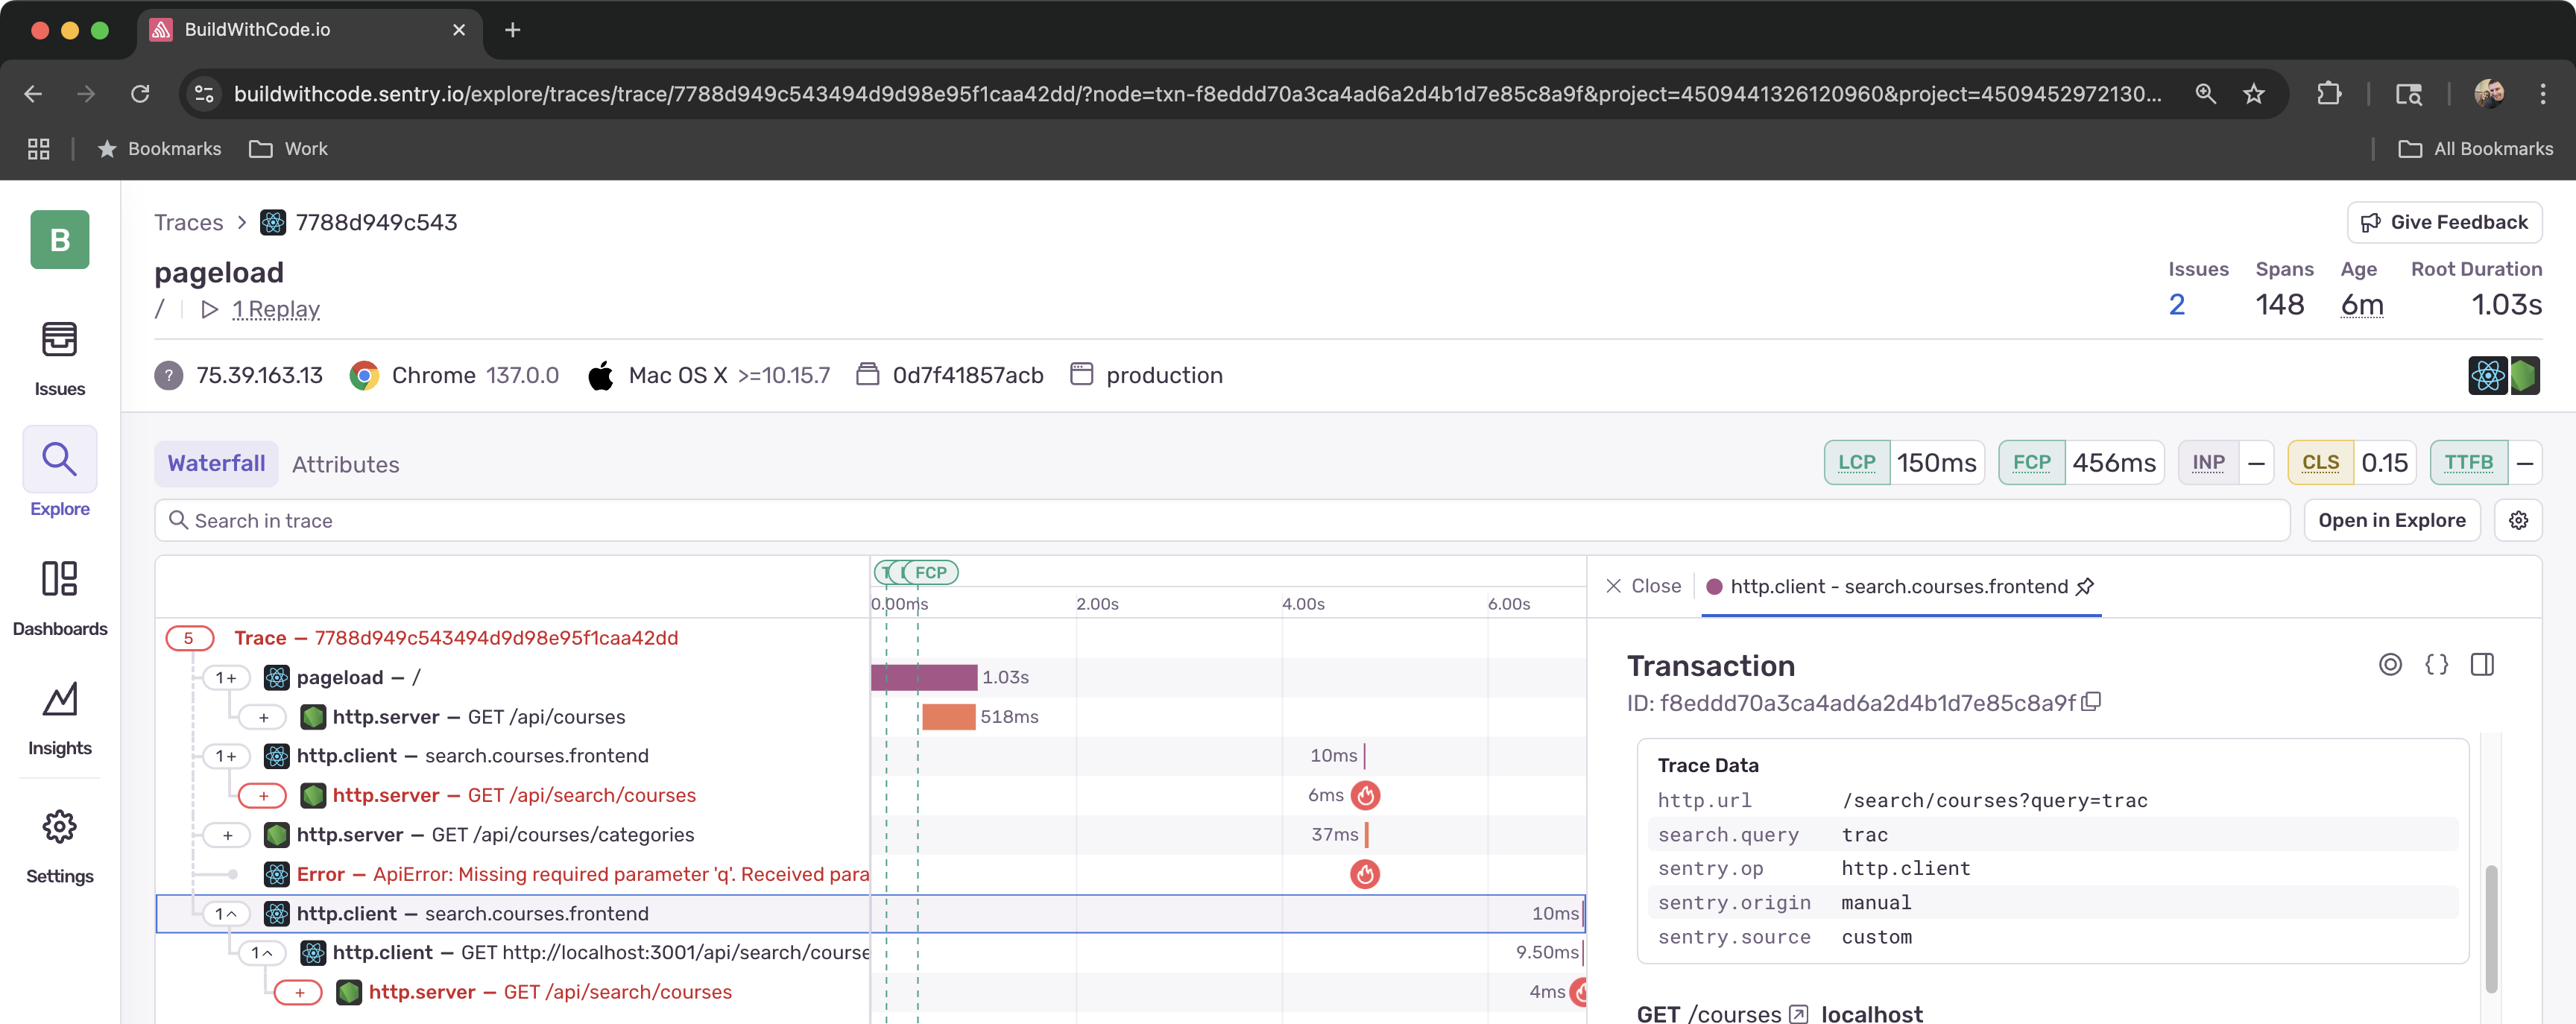Expand http.server GET /api/courses/categories row

(227, 835)
